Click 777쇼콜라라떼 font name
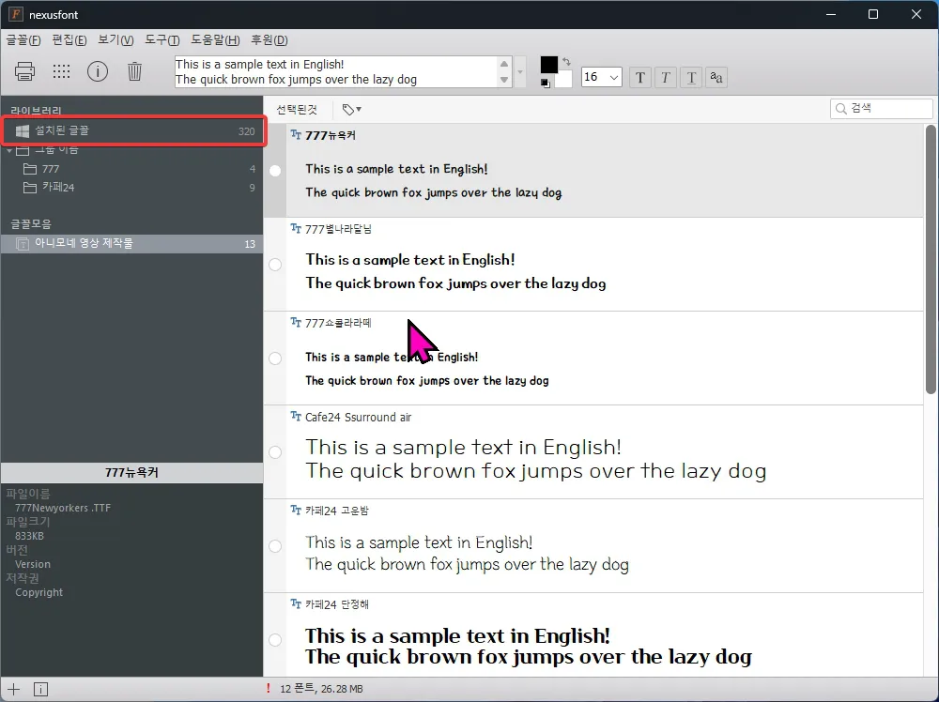The height and width of the screenshot is (702, 939). (338, 323)
